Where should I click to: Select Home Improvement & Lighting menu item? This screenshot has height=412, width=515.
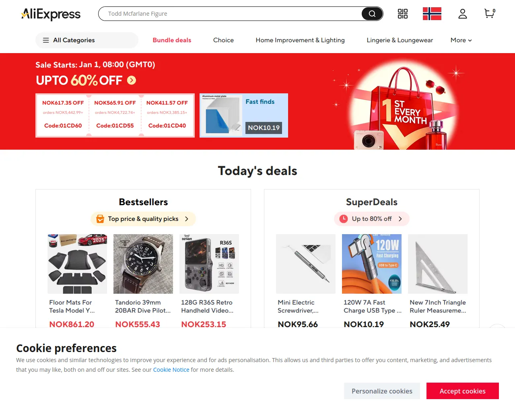click(300, 40)
